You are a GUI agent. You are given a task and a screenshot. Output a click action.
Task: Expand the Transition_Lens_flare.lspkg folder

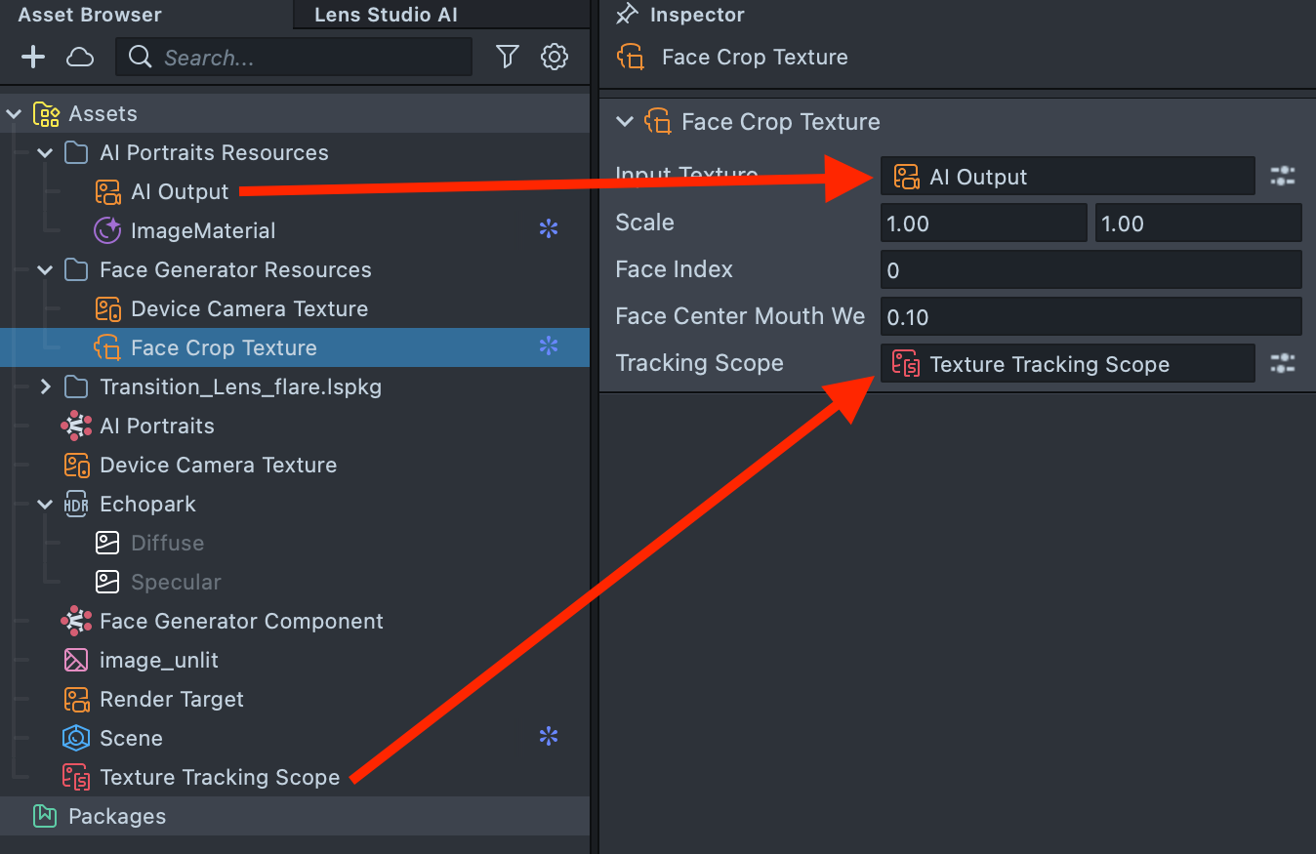click(x=45, y=387)
